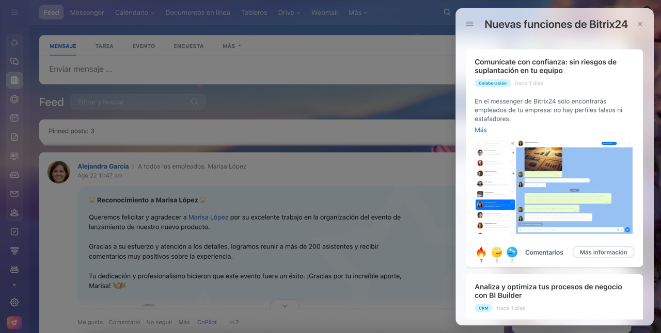Click the Filtrar y buscar search field
This screenshot has width=661, height=333.
click(x=133, y=102)
